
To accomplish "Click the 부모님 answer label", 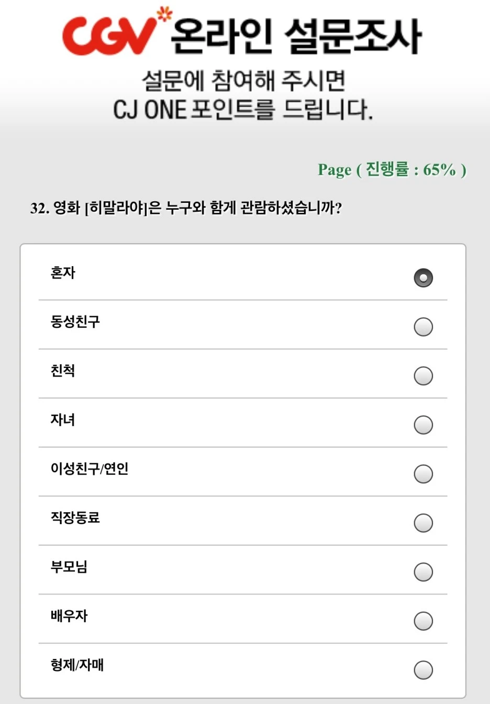I will pyautogui.click(x=69, y=567).
